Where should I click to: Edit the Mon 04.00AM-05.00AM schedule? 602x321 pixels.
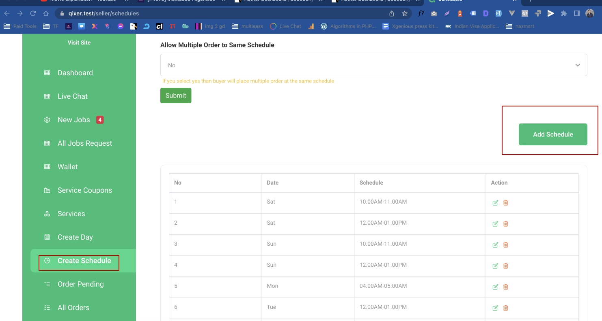(495, 287)
